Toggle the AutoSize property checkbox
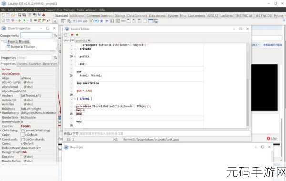This screenshot has height=181, width=286. pos(22,104)
